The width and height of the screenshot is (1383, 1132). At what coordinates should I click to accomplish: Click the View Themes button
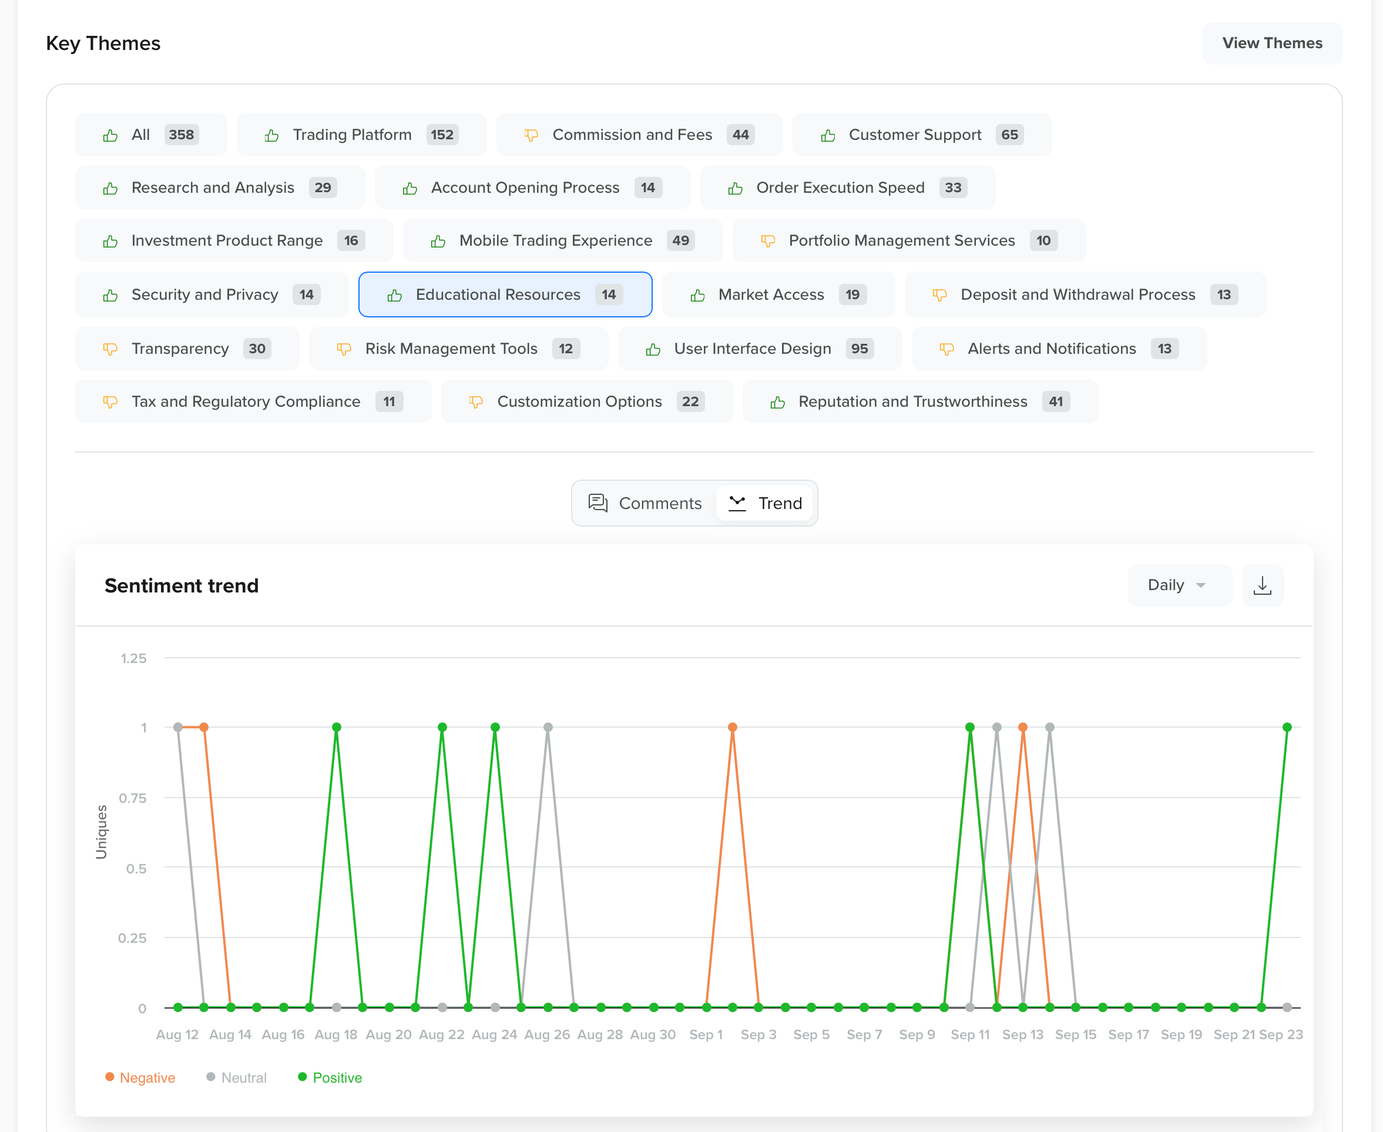1271,43
